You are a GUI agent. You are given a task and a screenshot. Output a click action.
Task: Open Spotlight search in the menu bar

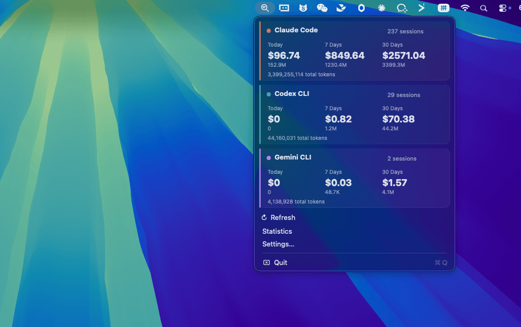483,8
